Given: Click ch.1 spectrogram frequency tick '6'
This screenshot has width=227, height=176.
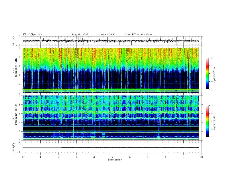Looking at the screenshot, I should coord(20,66).
